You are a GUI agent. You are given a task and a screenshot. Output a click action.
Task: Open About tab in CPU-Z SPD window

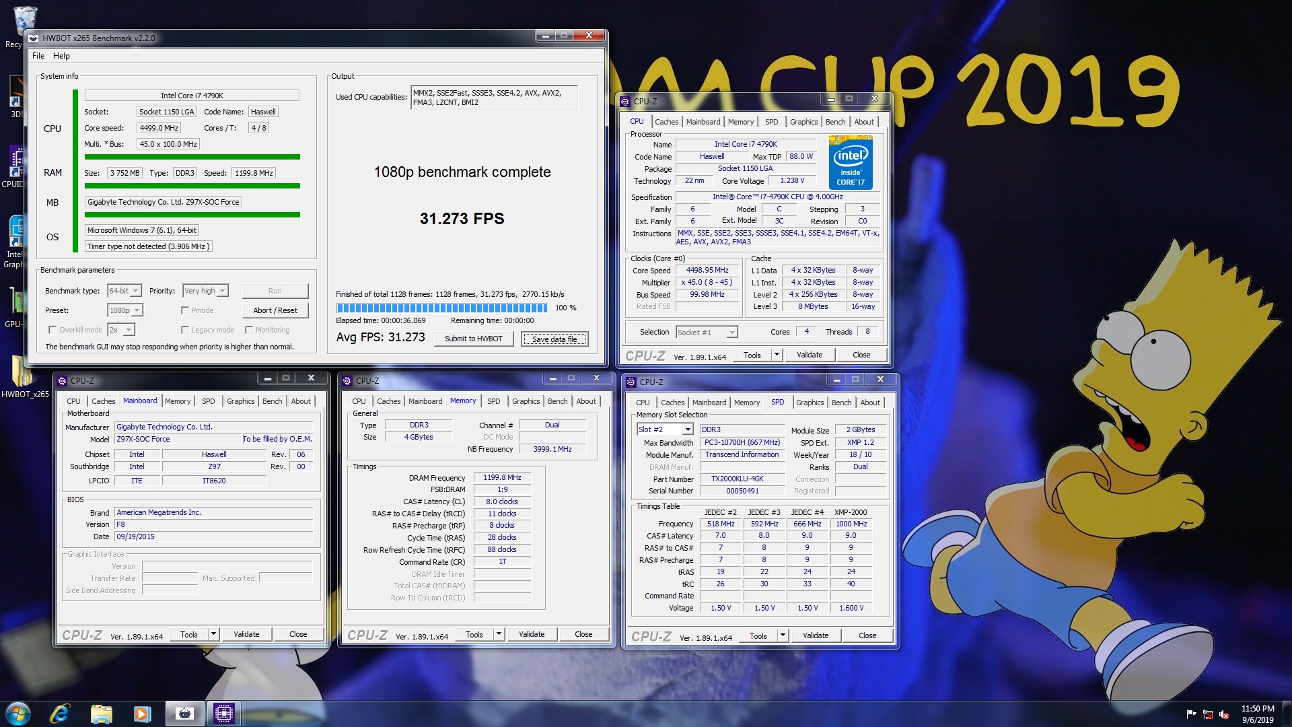point(869,403)
